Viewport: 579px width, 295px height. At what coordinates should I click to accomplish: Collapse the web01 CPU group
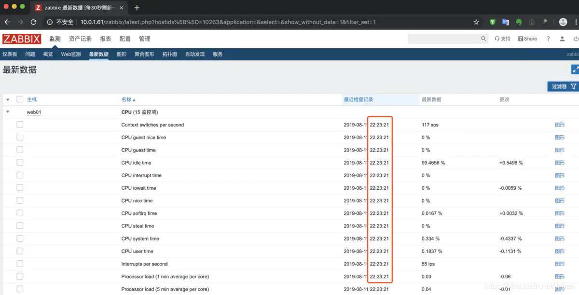tap(8, 112)
